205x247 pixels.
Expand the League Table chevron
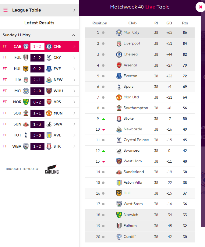[x=74, y=10]
